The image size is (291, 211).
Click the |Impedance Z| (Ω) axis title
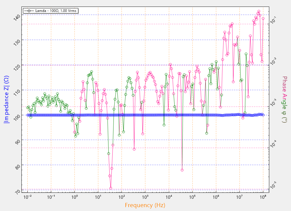[x=7, y=99]
